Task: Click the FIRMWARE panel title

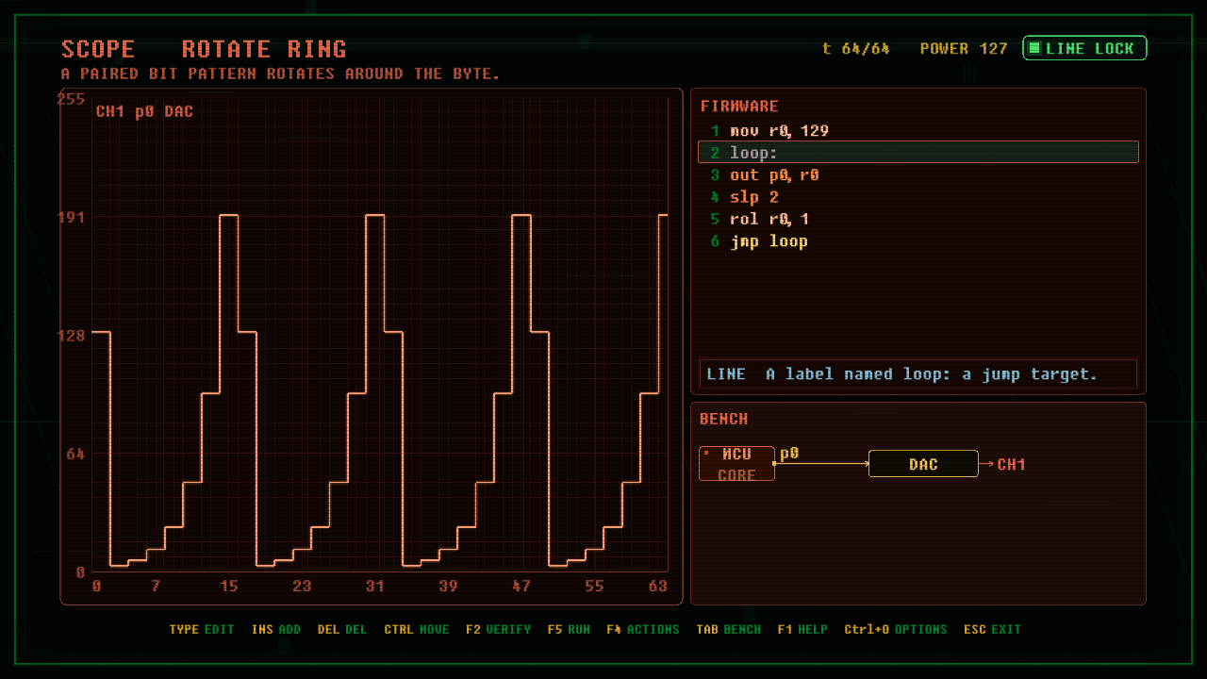Action: (739, 107)
